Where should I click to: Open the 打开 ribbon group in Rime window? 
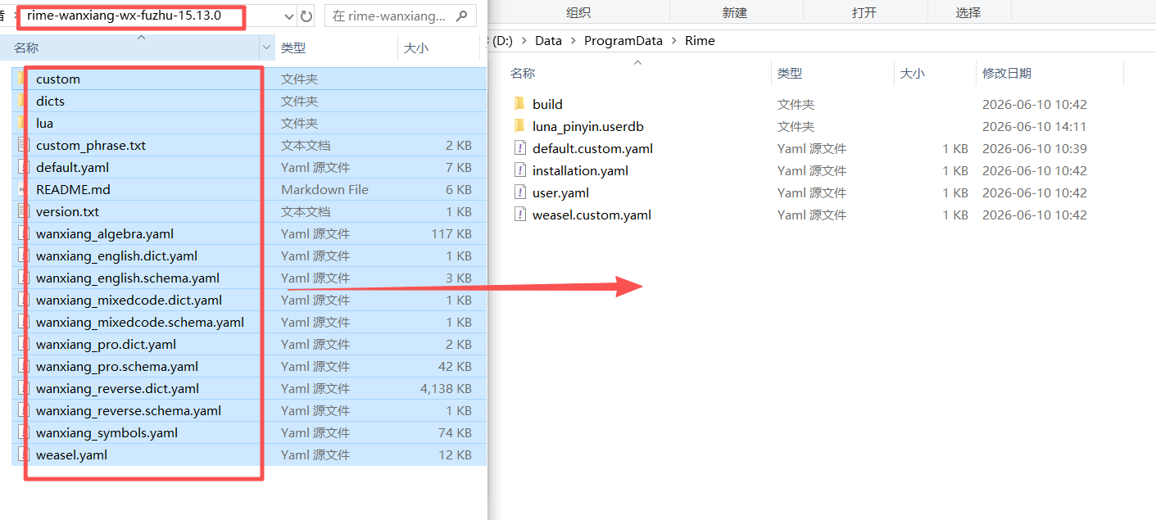(864, 12)
